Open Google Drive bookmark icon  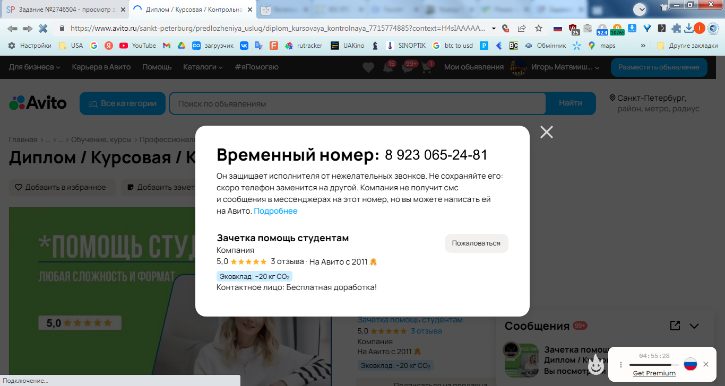pyautogui.click(x=181, y=46)
